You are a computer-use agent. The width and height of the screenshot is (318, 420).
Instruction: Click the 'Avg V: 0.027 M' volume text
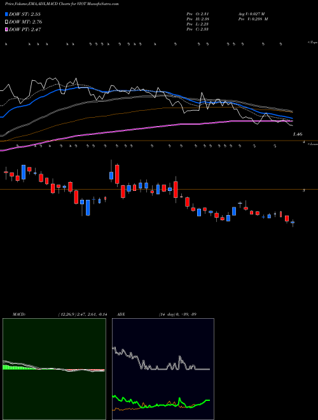click(251, 14)
